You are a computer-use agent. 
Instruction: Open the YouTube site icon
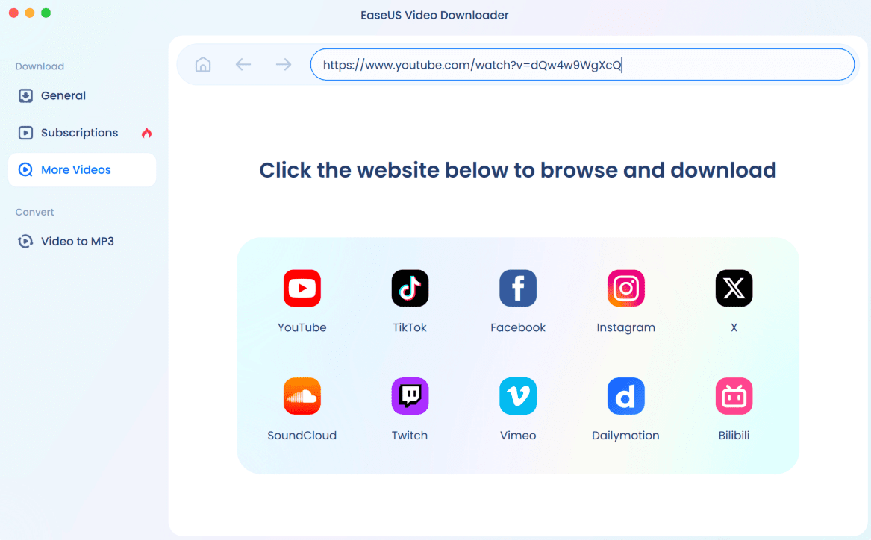(302, 288)
